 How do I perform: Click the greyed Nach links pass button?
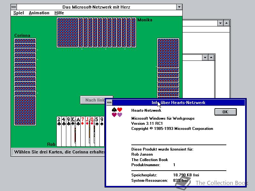(92, 100)
